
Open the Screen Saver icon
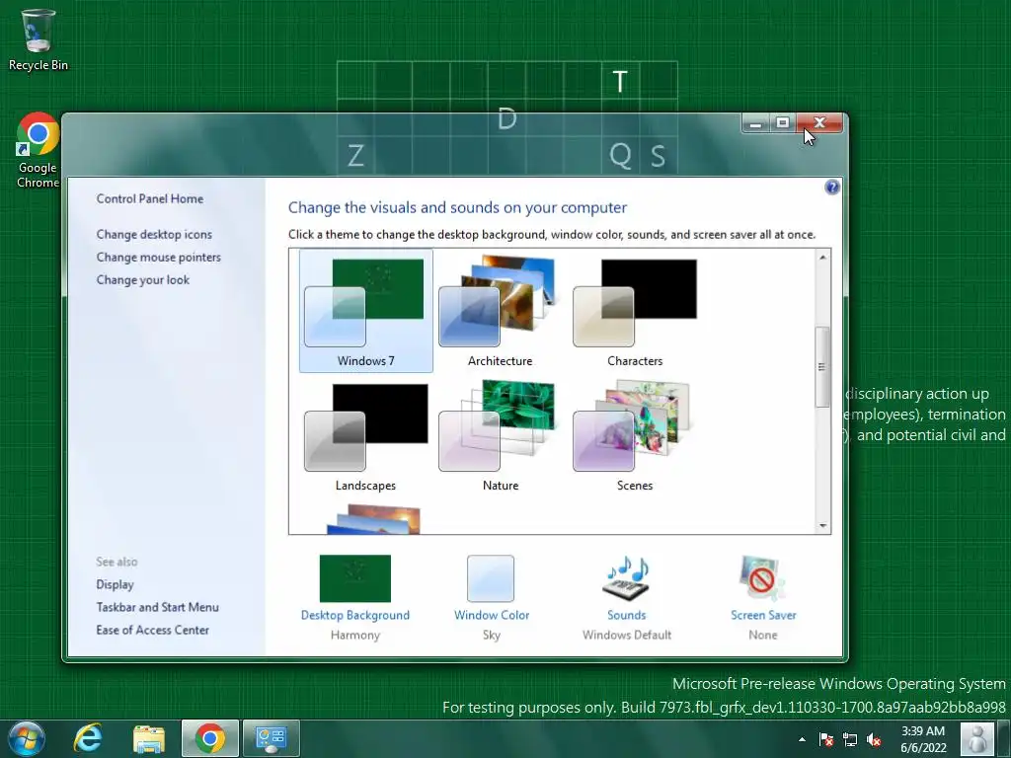coord(763,578)
